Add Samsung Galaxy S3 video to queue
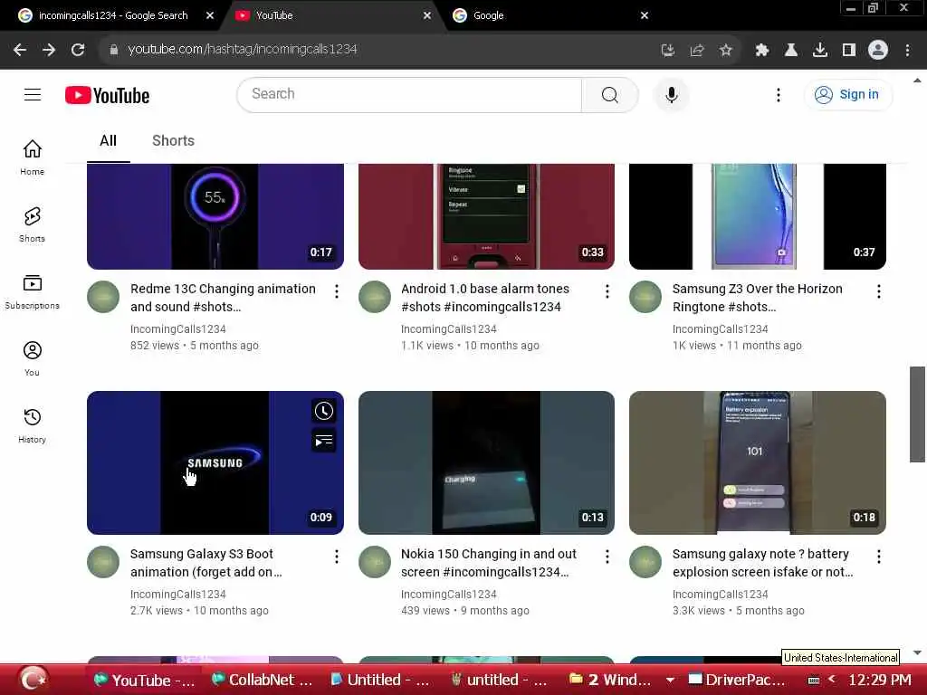 [x=323, y=441]
